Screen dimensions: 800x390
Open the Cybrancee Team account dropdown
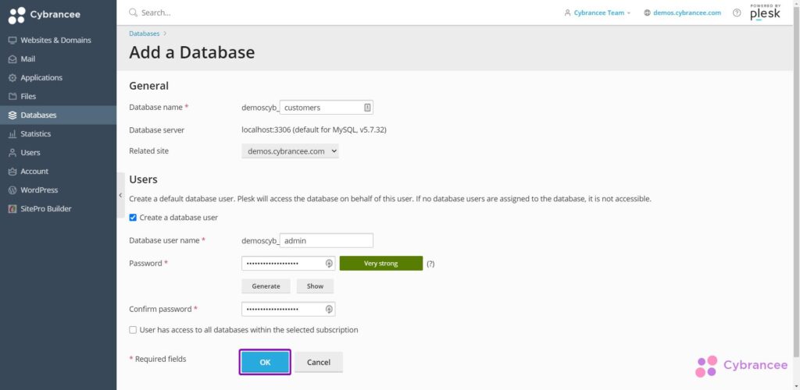598,12
